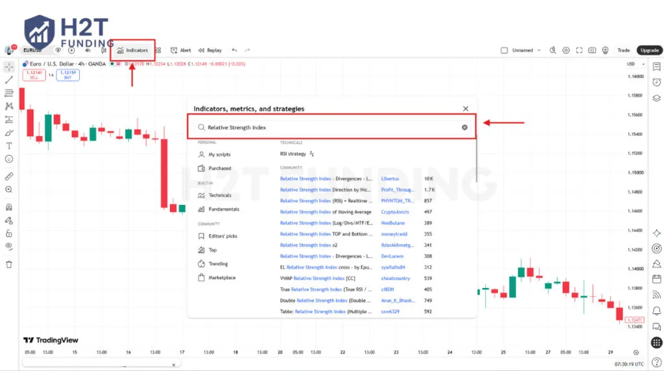Open object tree layers icon
Screen dimensions: 664x371
656,98
